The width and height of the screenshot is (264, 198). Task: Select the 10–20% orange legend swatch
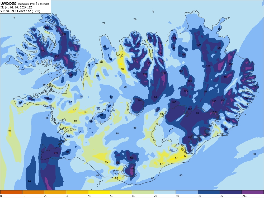[x=33, y=192]
